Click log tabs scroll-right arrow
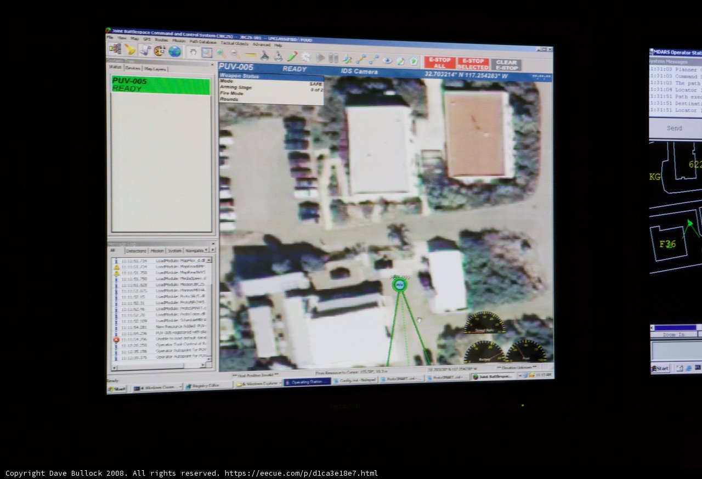702x479 pixels. tap(212, 250)
